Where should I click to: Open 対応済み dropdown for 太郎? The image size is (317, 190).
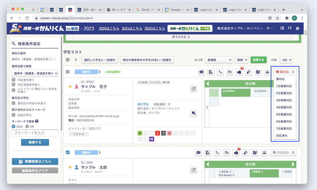283,153
